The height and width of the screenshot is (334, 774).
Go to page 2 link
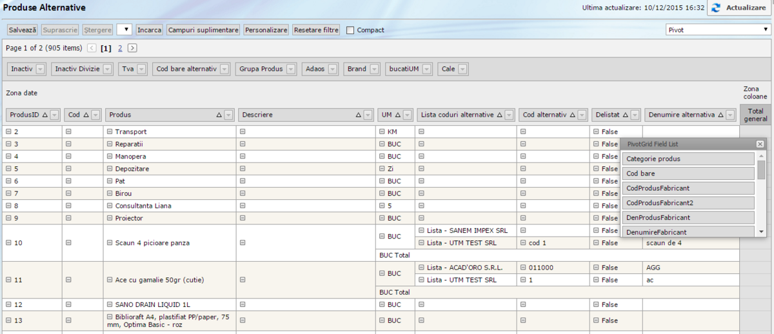click(x=120, y=48)
